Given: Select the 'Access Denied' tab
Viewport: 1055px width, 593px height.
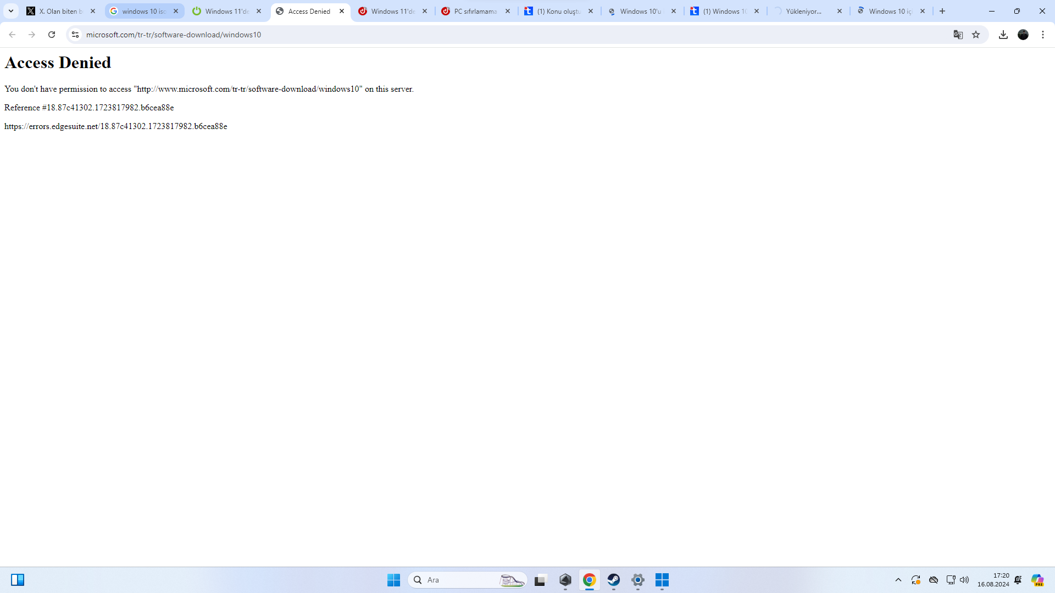Looking at the screenshot, I should 310,11.
